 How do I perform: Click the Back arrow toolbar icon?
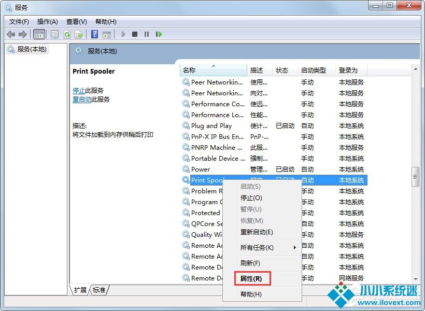11,34
